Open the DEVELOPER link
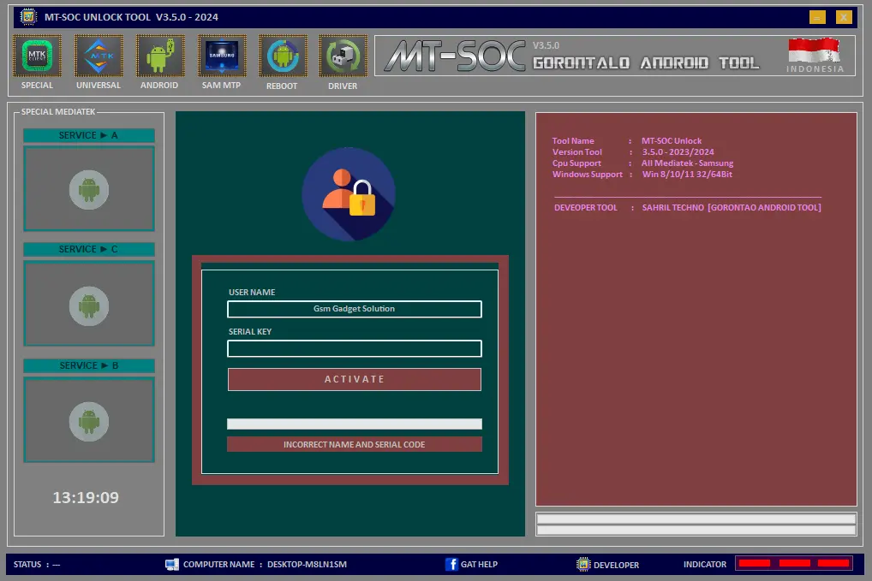The image size is (872, 581). coord(616,565)
